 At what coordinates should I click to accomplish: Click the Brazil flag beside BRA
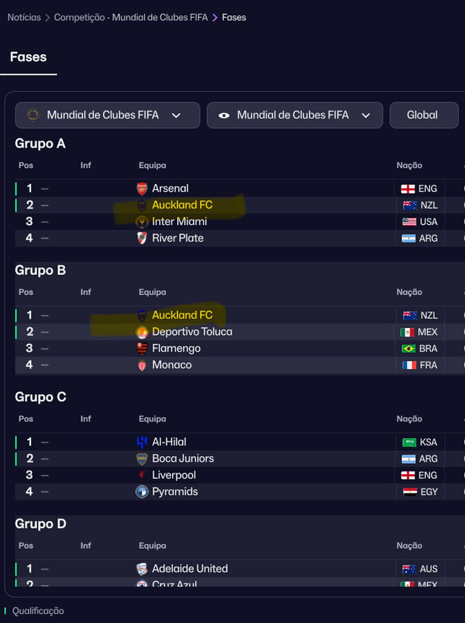coord(409,348)
